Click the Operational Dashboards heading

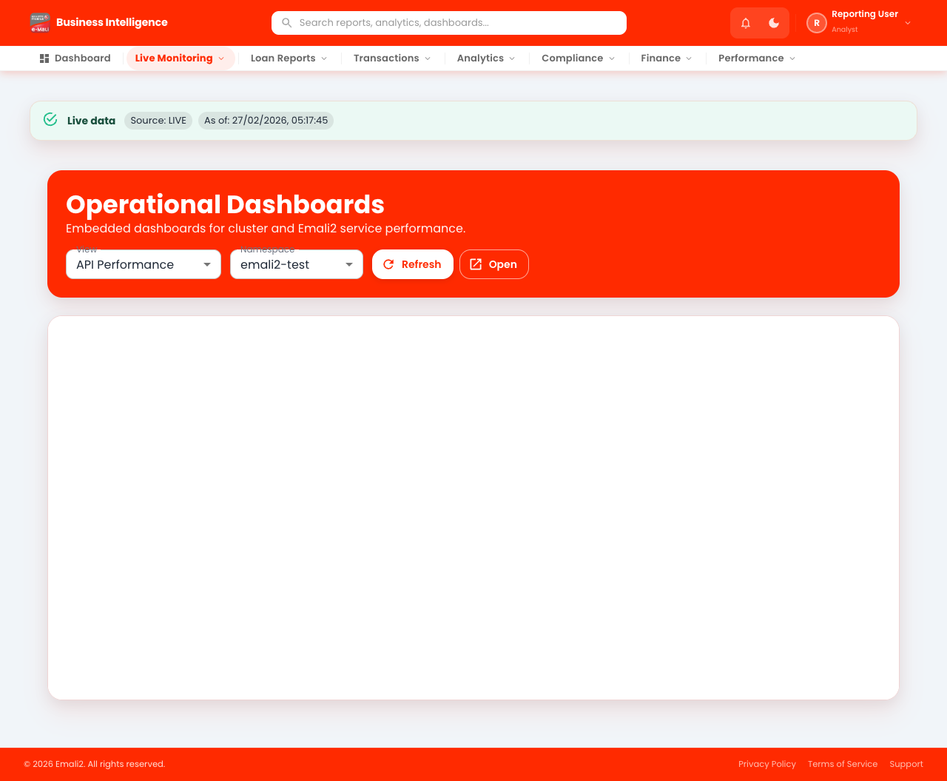[x=226, y=204]
